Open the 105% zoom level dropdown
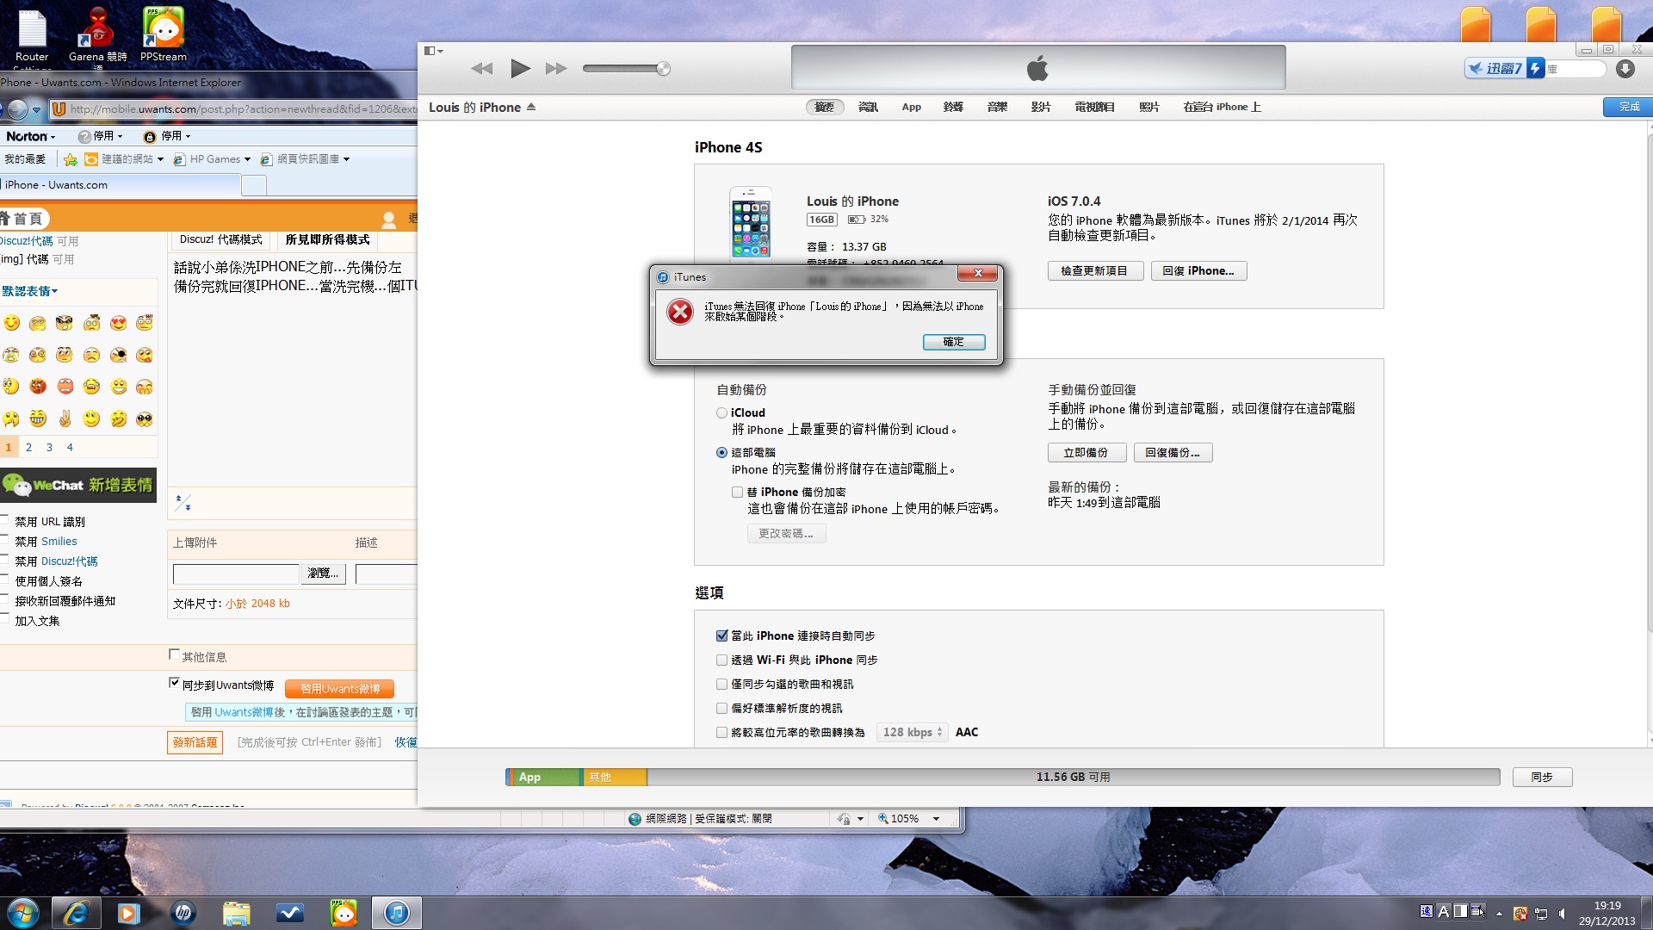This screenshot has width=1653, height=930. [936, 819]
